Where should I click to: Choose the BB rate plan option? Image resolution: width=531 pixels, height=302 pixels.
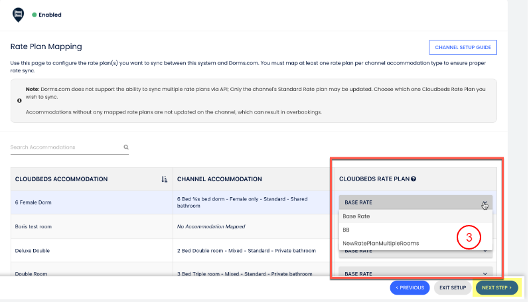[x=346, y=230]
